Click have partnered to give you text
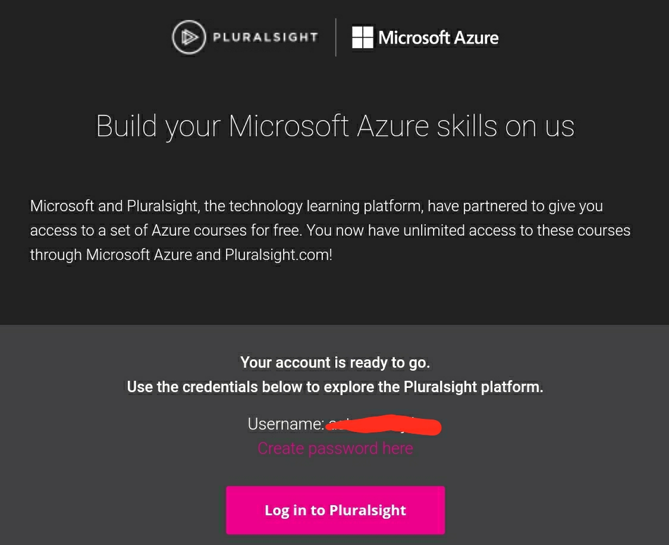The image size is (669, 545). (x=516, y=206)
